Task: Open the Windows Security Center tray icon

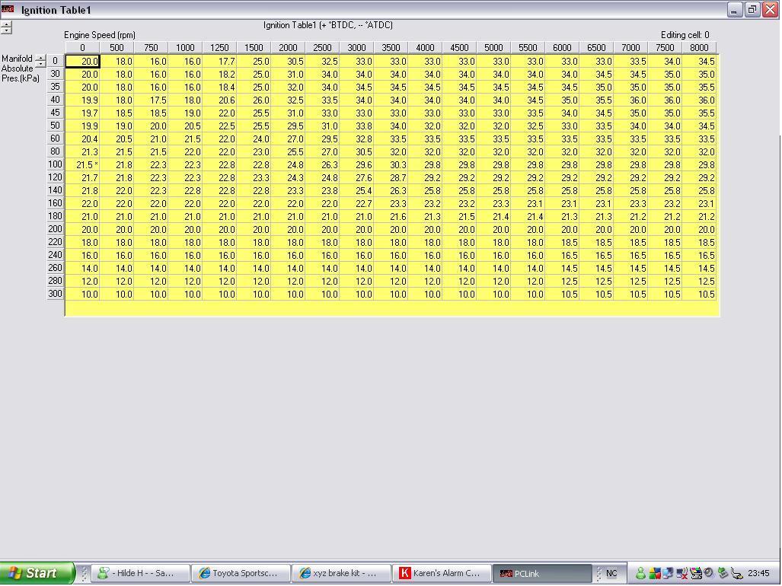Action: [x=654, y=573]
